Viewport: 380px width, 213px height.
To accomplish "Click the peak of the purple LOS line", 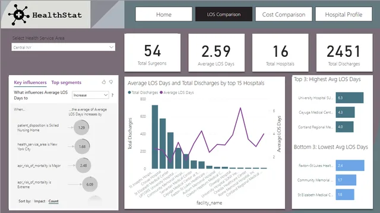I will coord(240,108).
